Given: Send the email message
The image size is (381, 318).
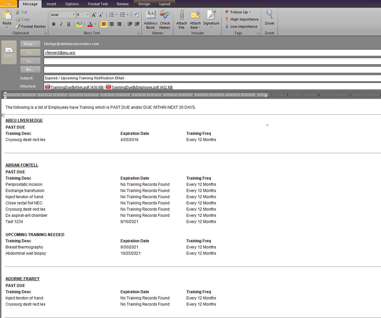Looking at the screenshot, I should [x=9, y=52].
